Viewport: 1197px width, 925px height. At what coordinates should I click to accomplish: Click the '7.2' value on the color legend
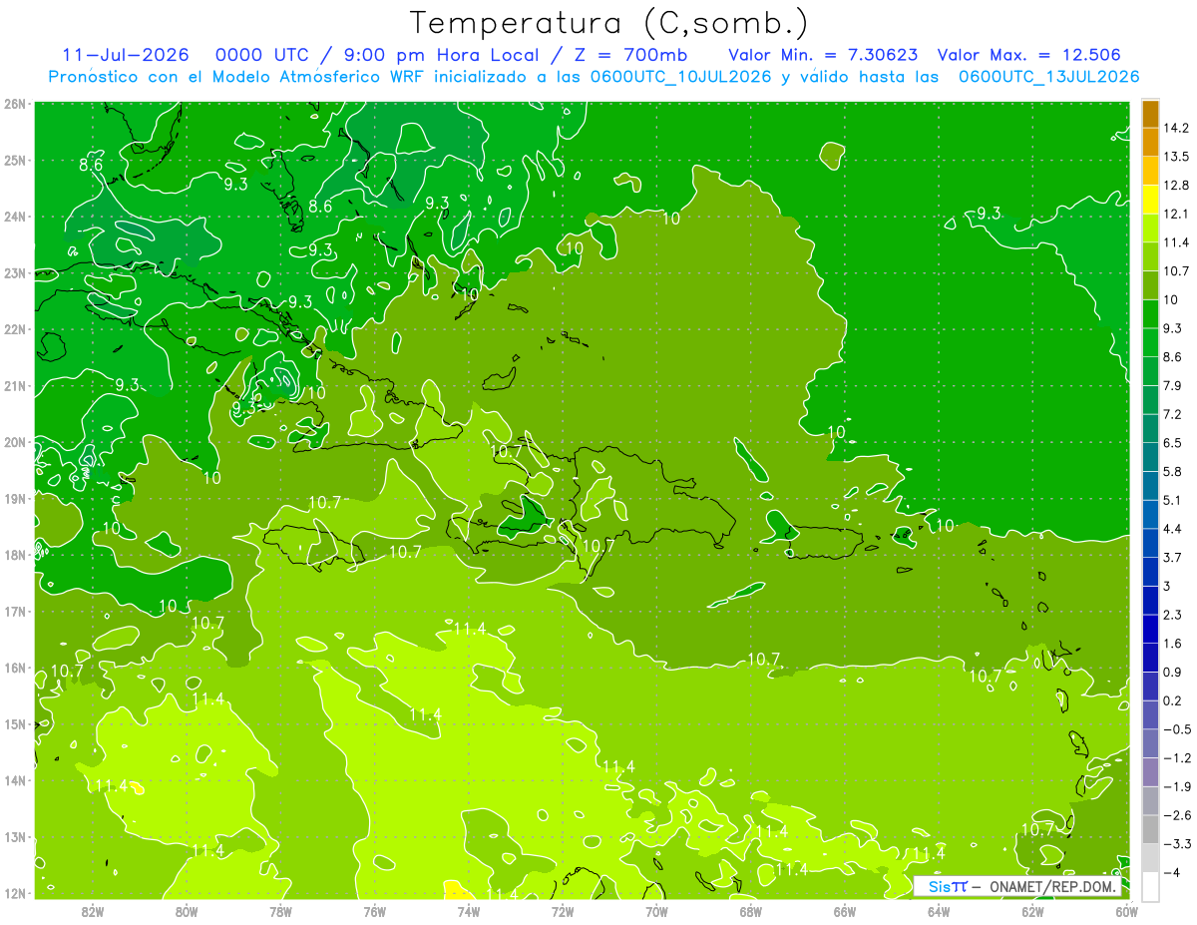[x=1173, y=413]
